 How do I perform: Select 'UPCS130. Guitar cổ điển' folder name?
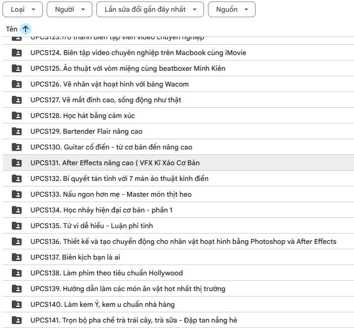(x=111, y=147)
